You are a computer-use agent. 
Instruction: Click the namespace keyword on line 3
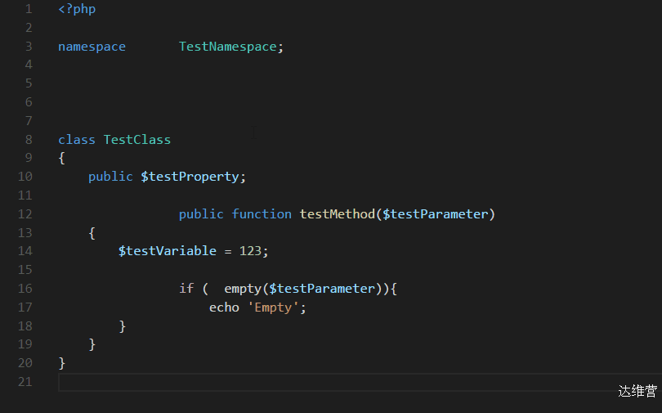tap(92, 47)
